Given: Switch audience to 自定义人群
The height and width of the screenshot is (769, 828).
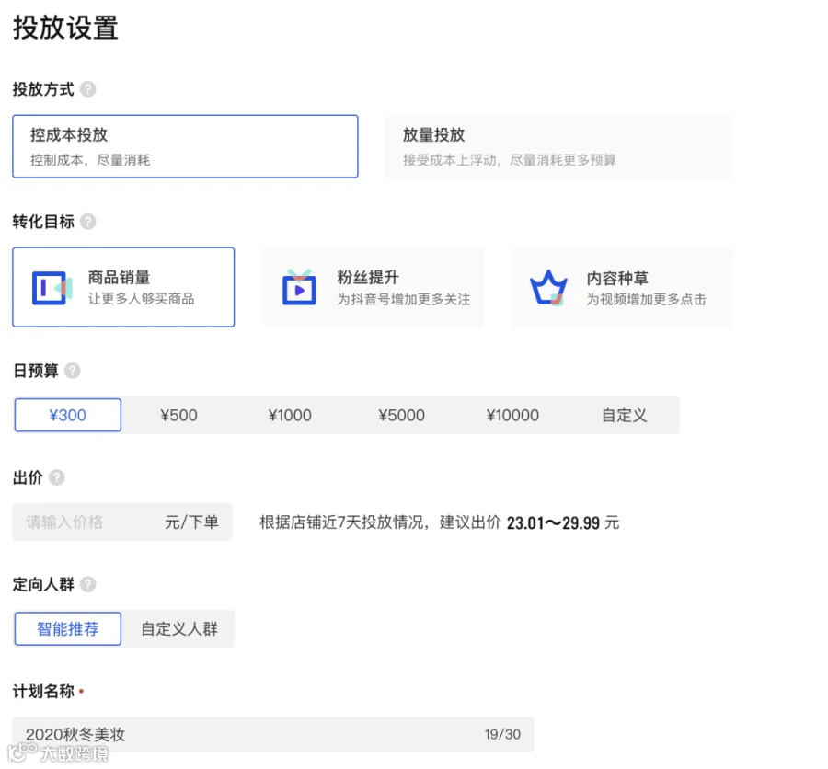Looking at the screenshot, I should [179, 628].
